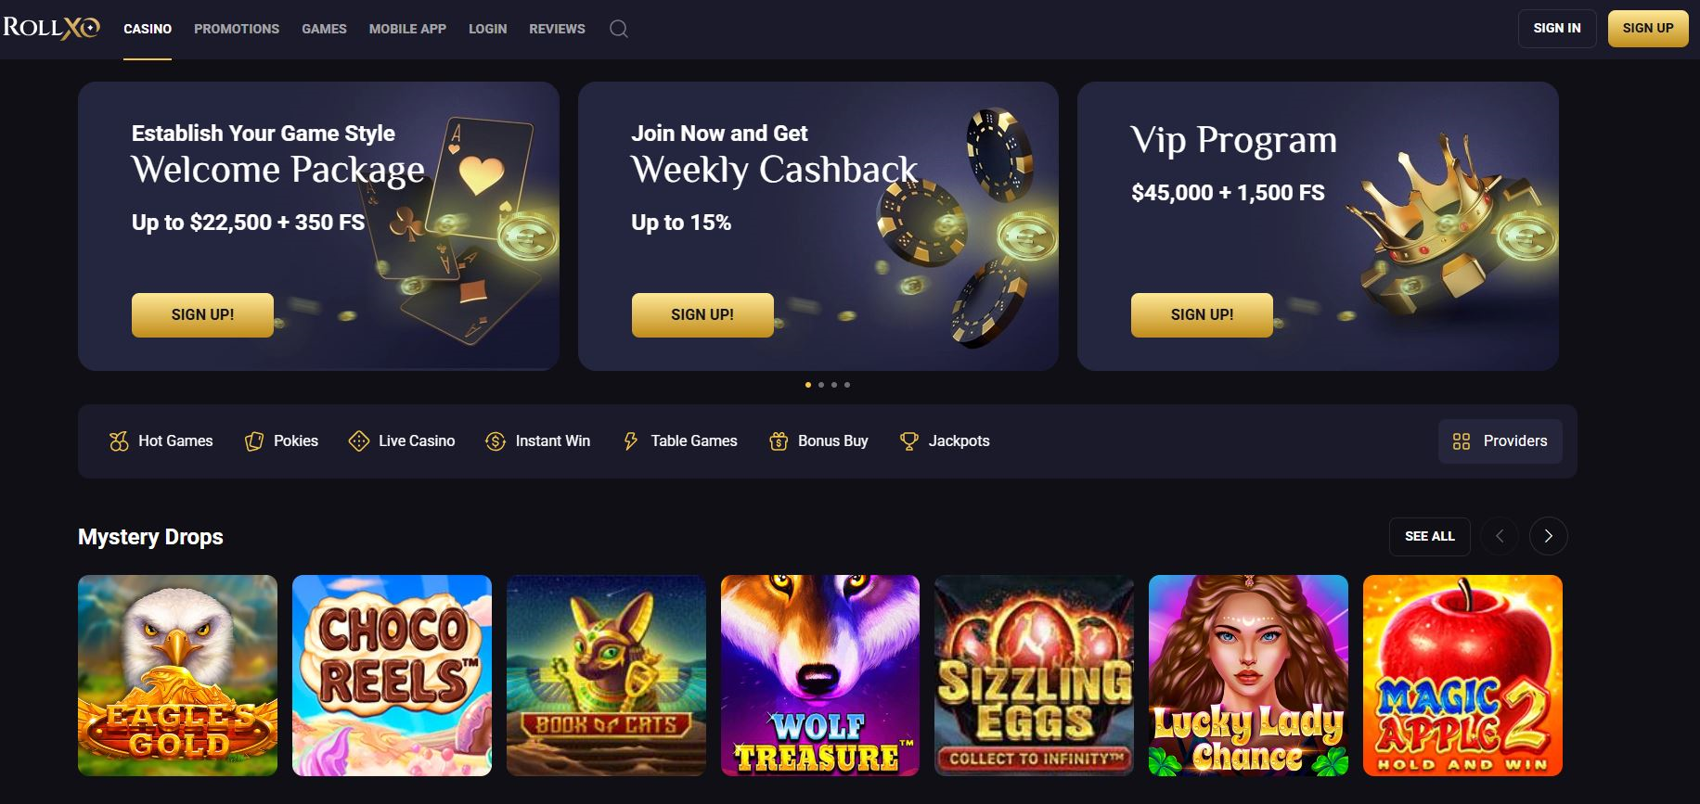Image resolution: width=1700 pixels, height=804 pixels.
Task: Open the Promotions menu item
Action: 237,29
